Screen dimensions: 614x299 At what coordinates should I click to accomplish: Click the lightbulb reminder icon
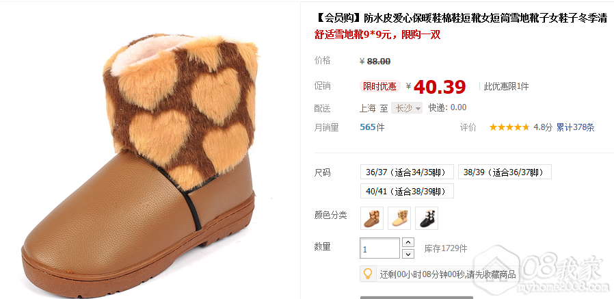click(368, 274)
